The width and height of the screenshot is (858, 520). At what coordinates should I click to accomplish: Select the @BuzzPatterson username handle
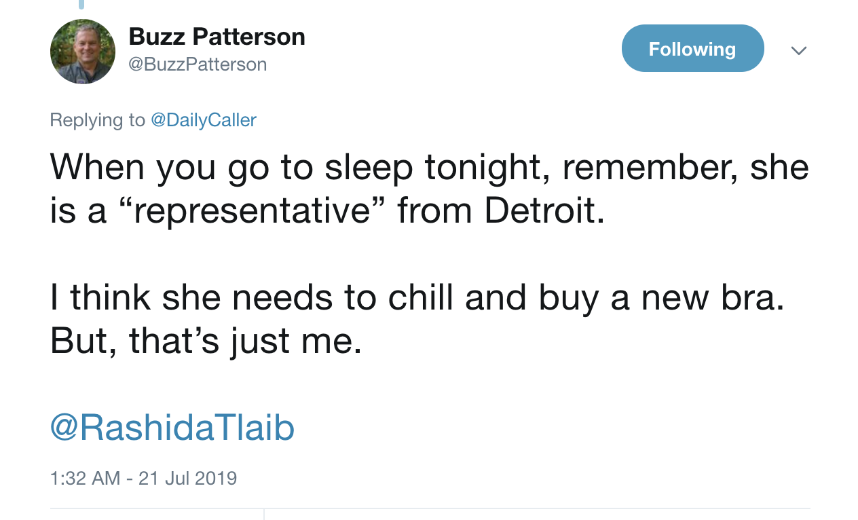pos(198,64)
